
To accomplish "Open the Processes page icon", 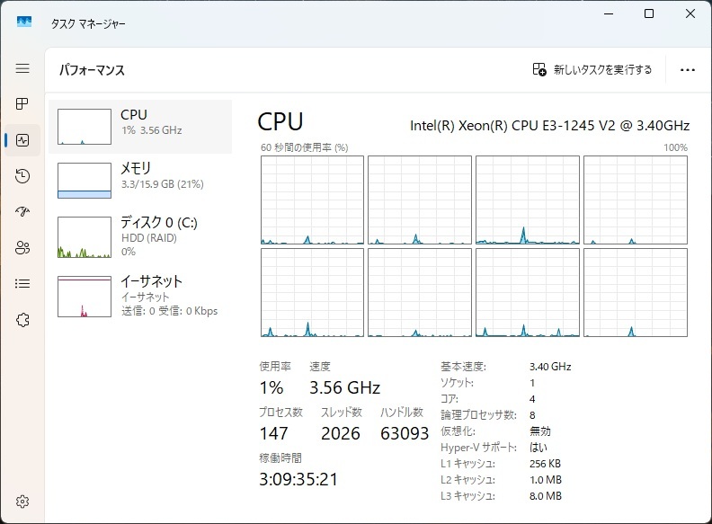I will [x=22, y=104].
